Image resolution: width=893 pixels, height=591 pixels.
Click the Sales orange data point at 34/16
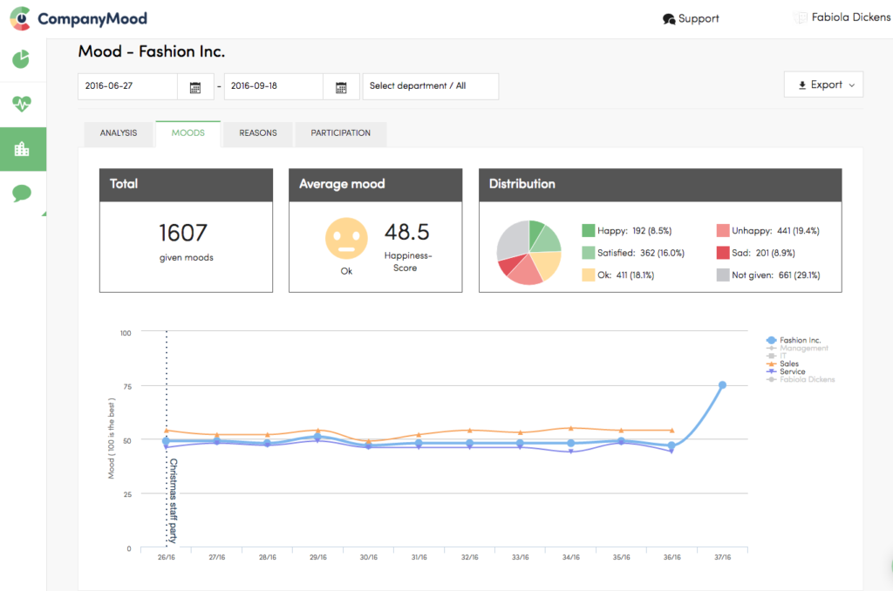(x=570, y=428)
